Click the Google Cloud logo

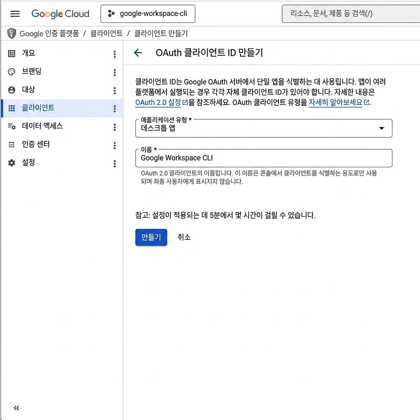coord(60,14)
